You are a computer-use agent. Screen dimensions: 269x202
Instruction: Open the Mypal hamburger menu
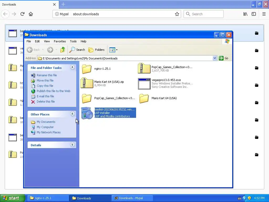click(264, 14)
